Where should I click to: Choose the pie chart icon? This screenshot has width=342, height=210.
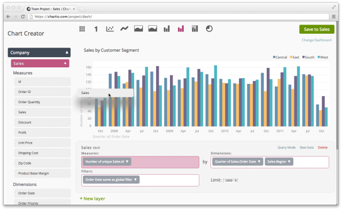[209, 28]
